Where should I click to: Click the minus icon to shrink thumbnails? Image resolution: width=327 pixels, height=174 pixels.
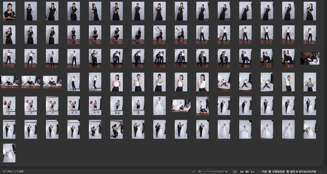pyautogui.click(x=194, y=172)
